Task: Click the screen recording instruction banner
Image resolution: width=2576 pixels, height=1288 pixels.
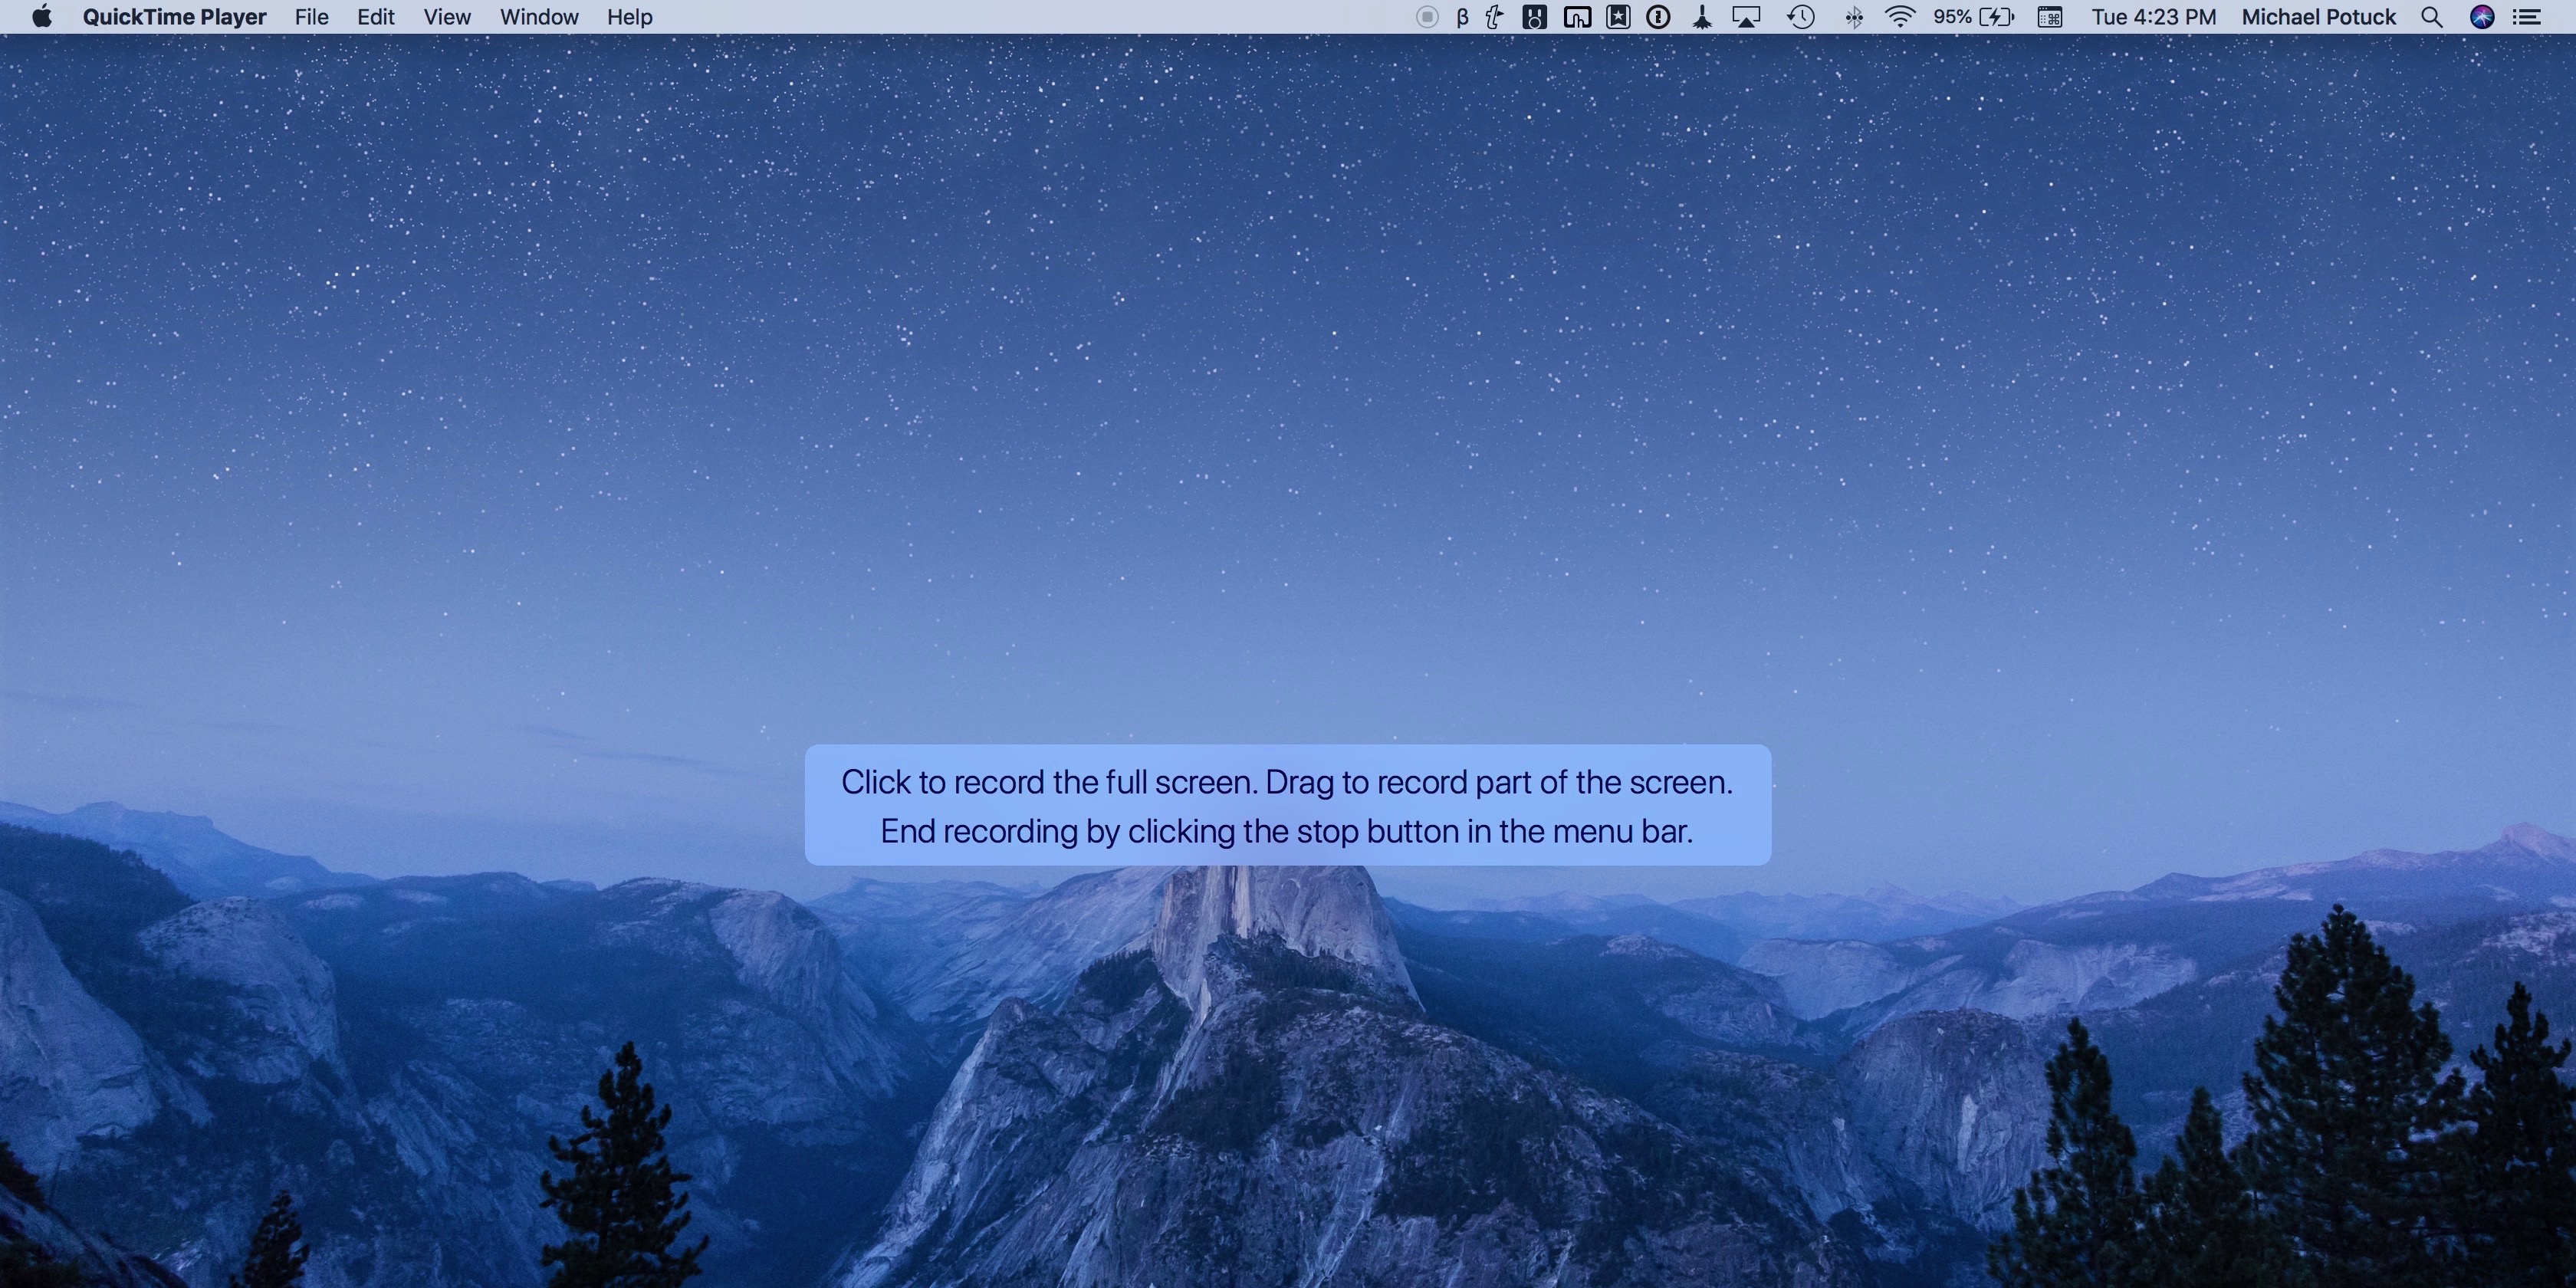Action: (x=1287, y=805)
